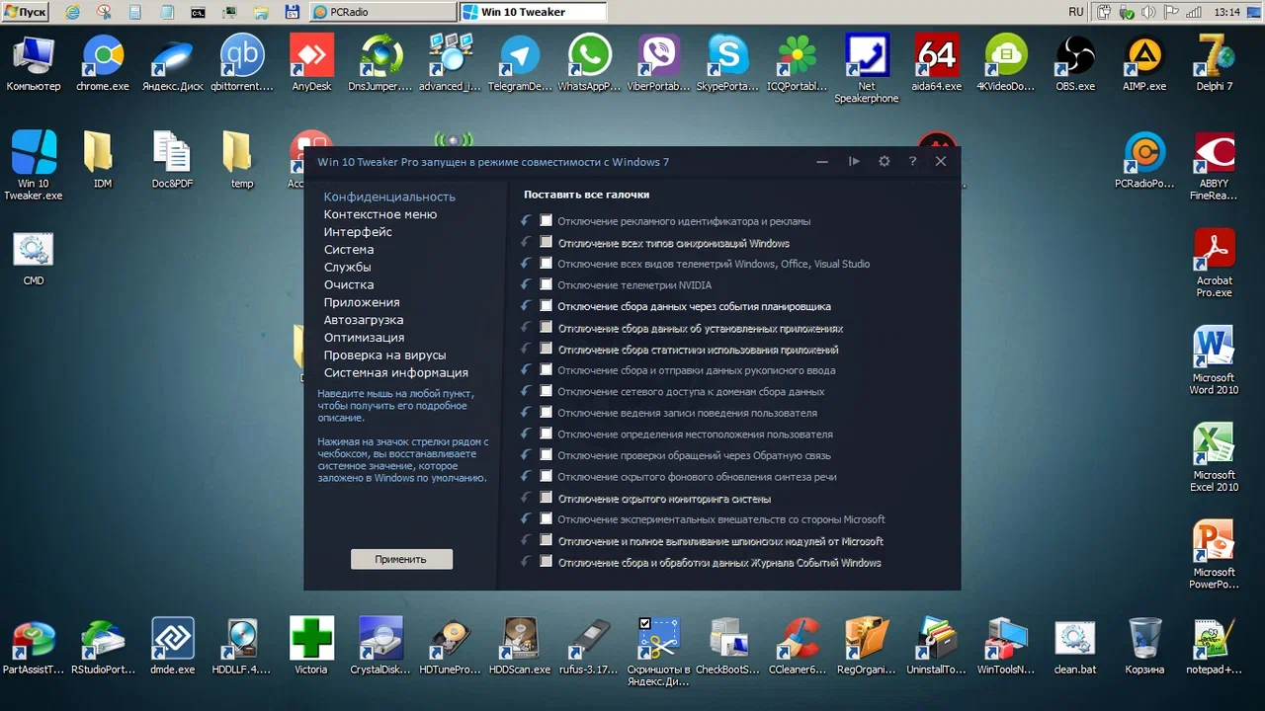
Task: Open rufus desktop shortcut
Action: click(589, 646)
